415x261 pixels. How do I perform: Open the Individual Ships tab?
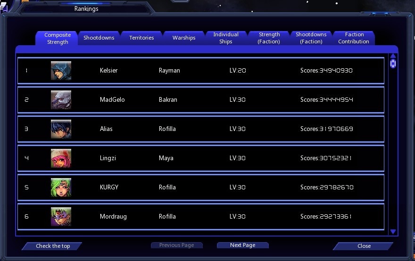[226, 38]
